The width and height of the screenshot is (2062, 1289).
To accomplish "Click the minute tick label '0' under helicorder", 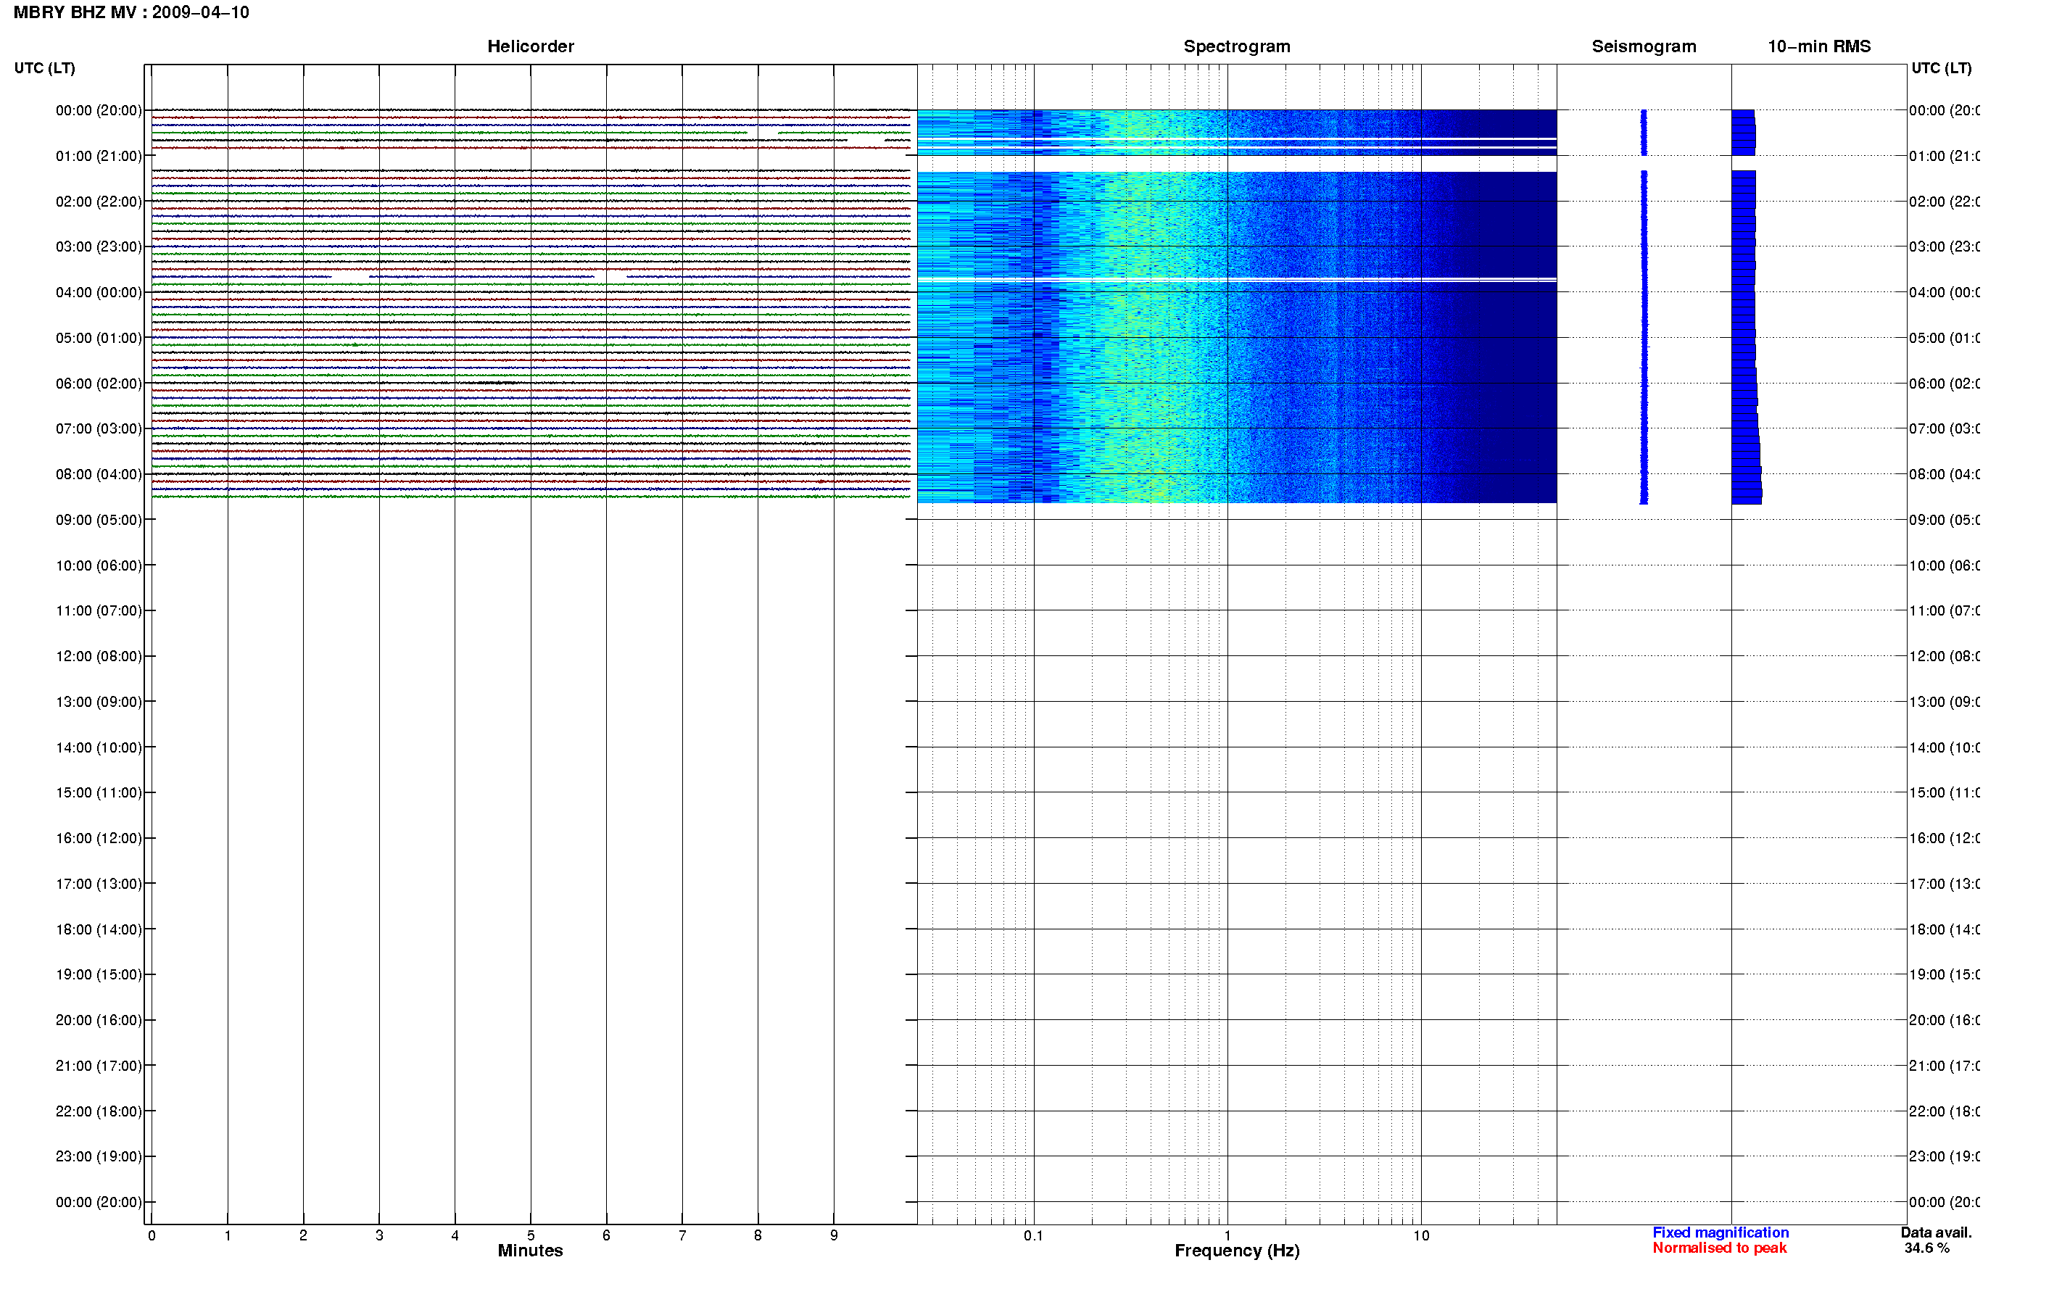I will coord(151,1235).
